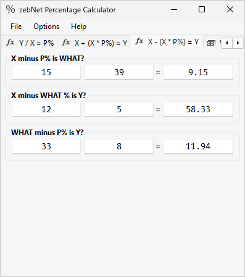Show previous tabs with left arrow

click(227, 43)
